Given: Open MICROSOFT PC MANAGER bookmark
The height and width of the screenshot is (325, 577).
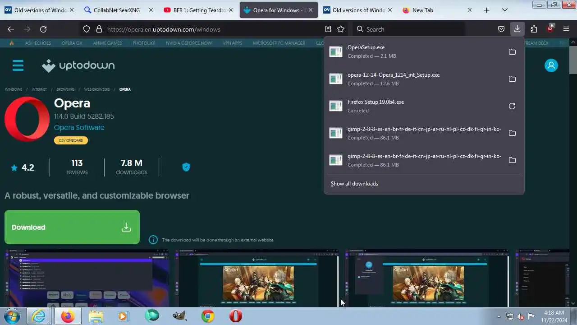Looking at the screenshot, I should click(279, 43).
